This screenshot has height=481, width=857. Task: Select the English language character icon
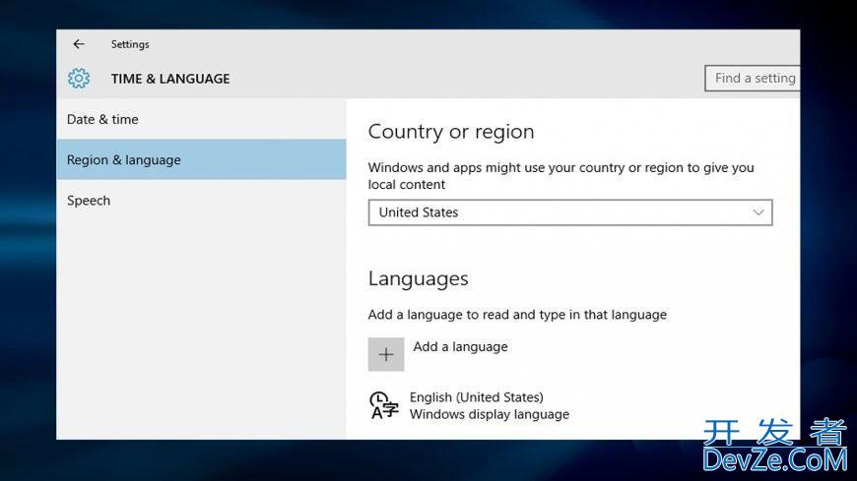tap(384, 405)
